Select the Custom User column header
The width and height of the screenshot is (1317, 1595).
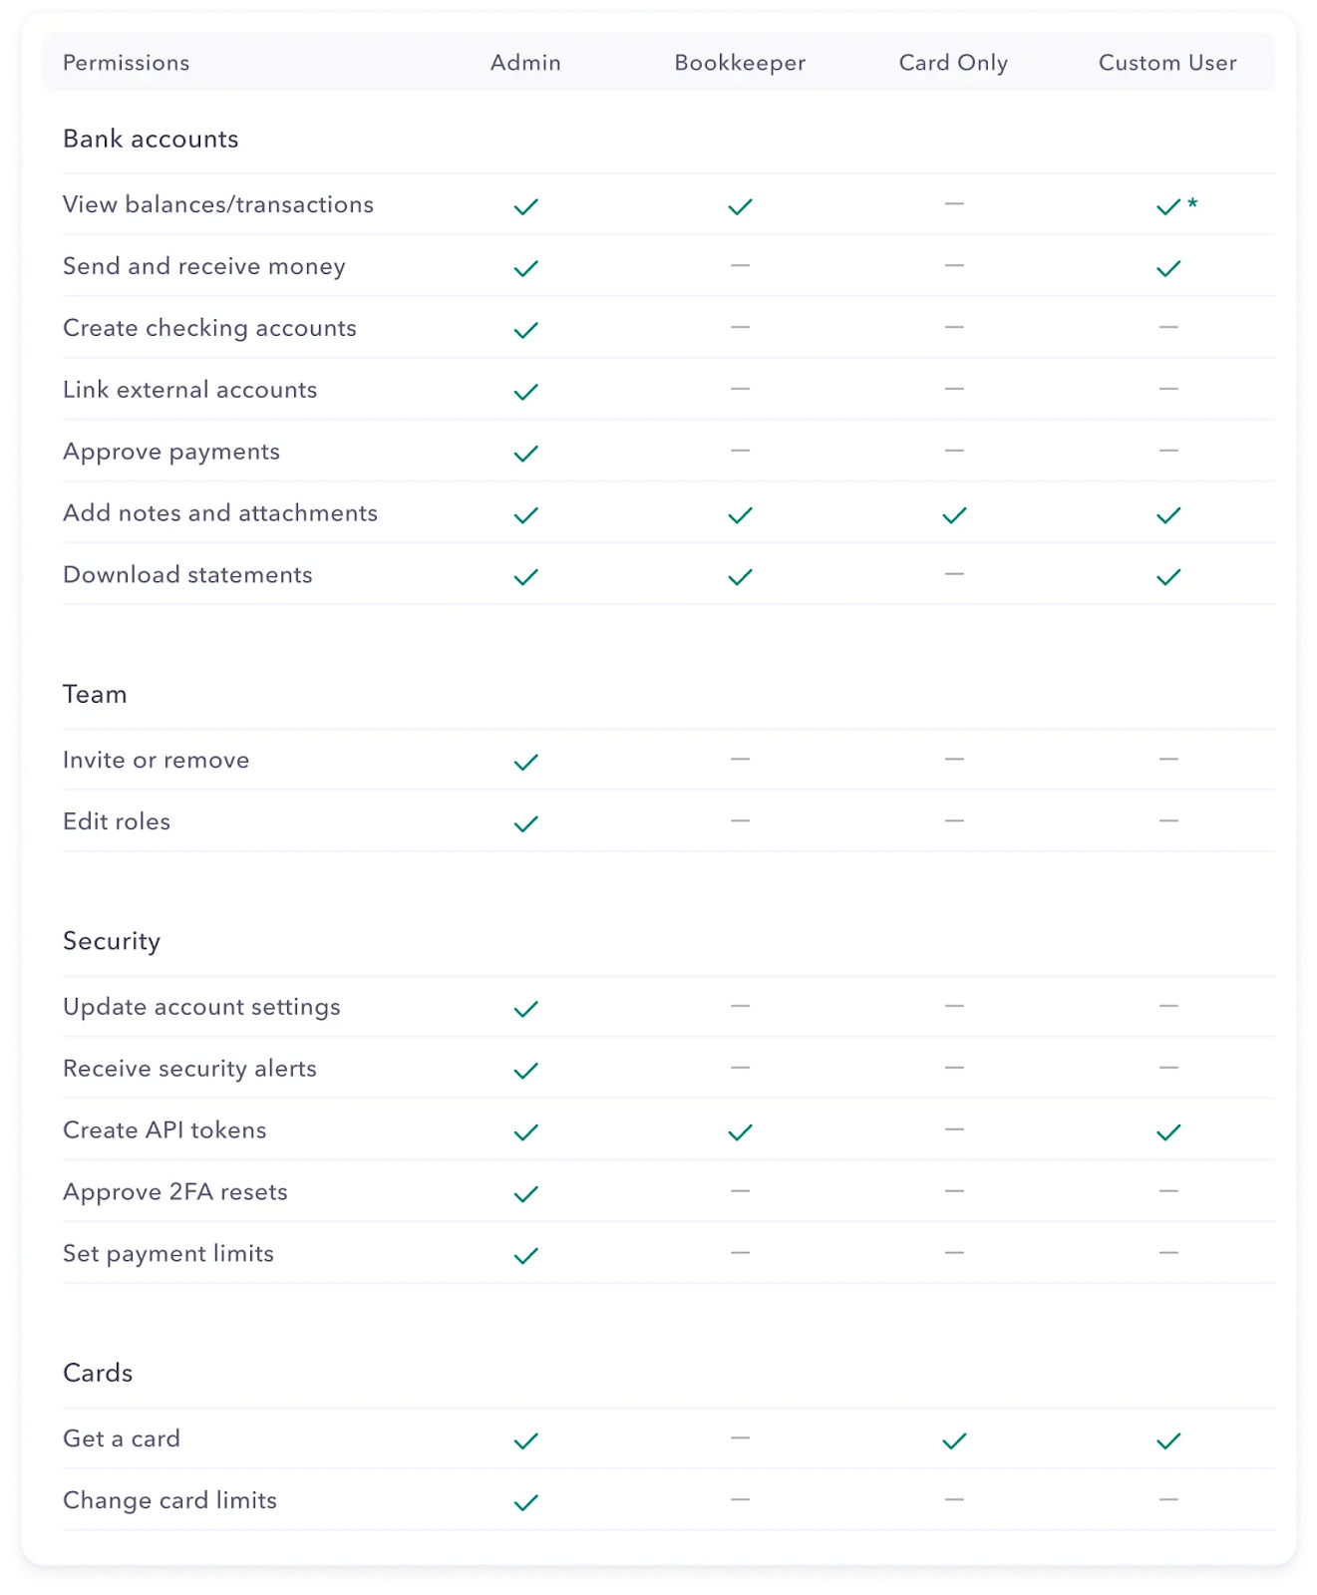coord(1167,63)
